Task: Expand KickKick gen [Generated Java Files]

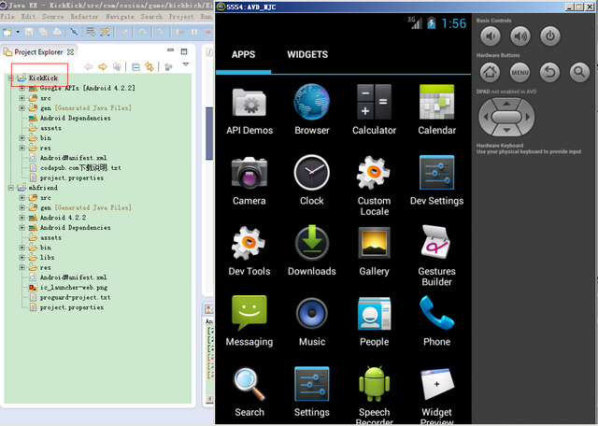Action: point(21,108)
